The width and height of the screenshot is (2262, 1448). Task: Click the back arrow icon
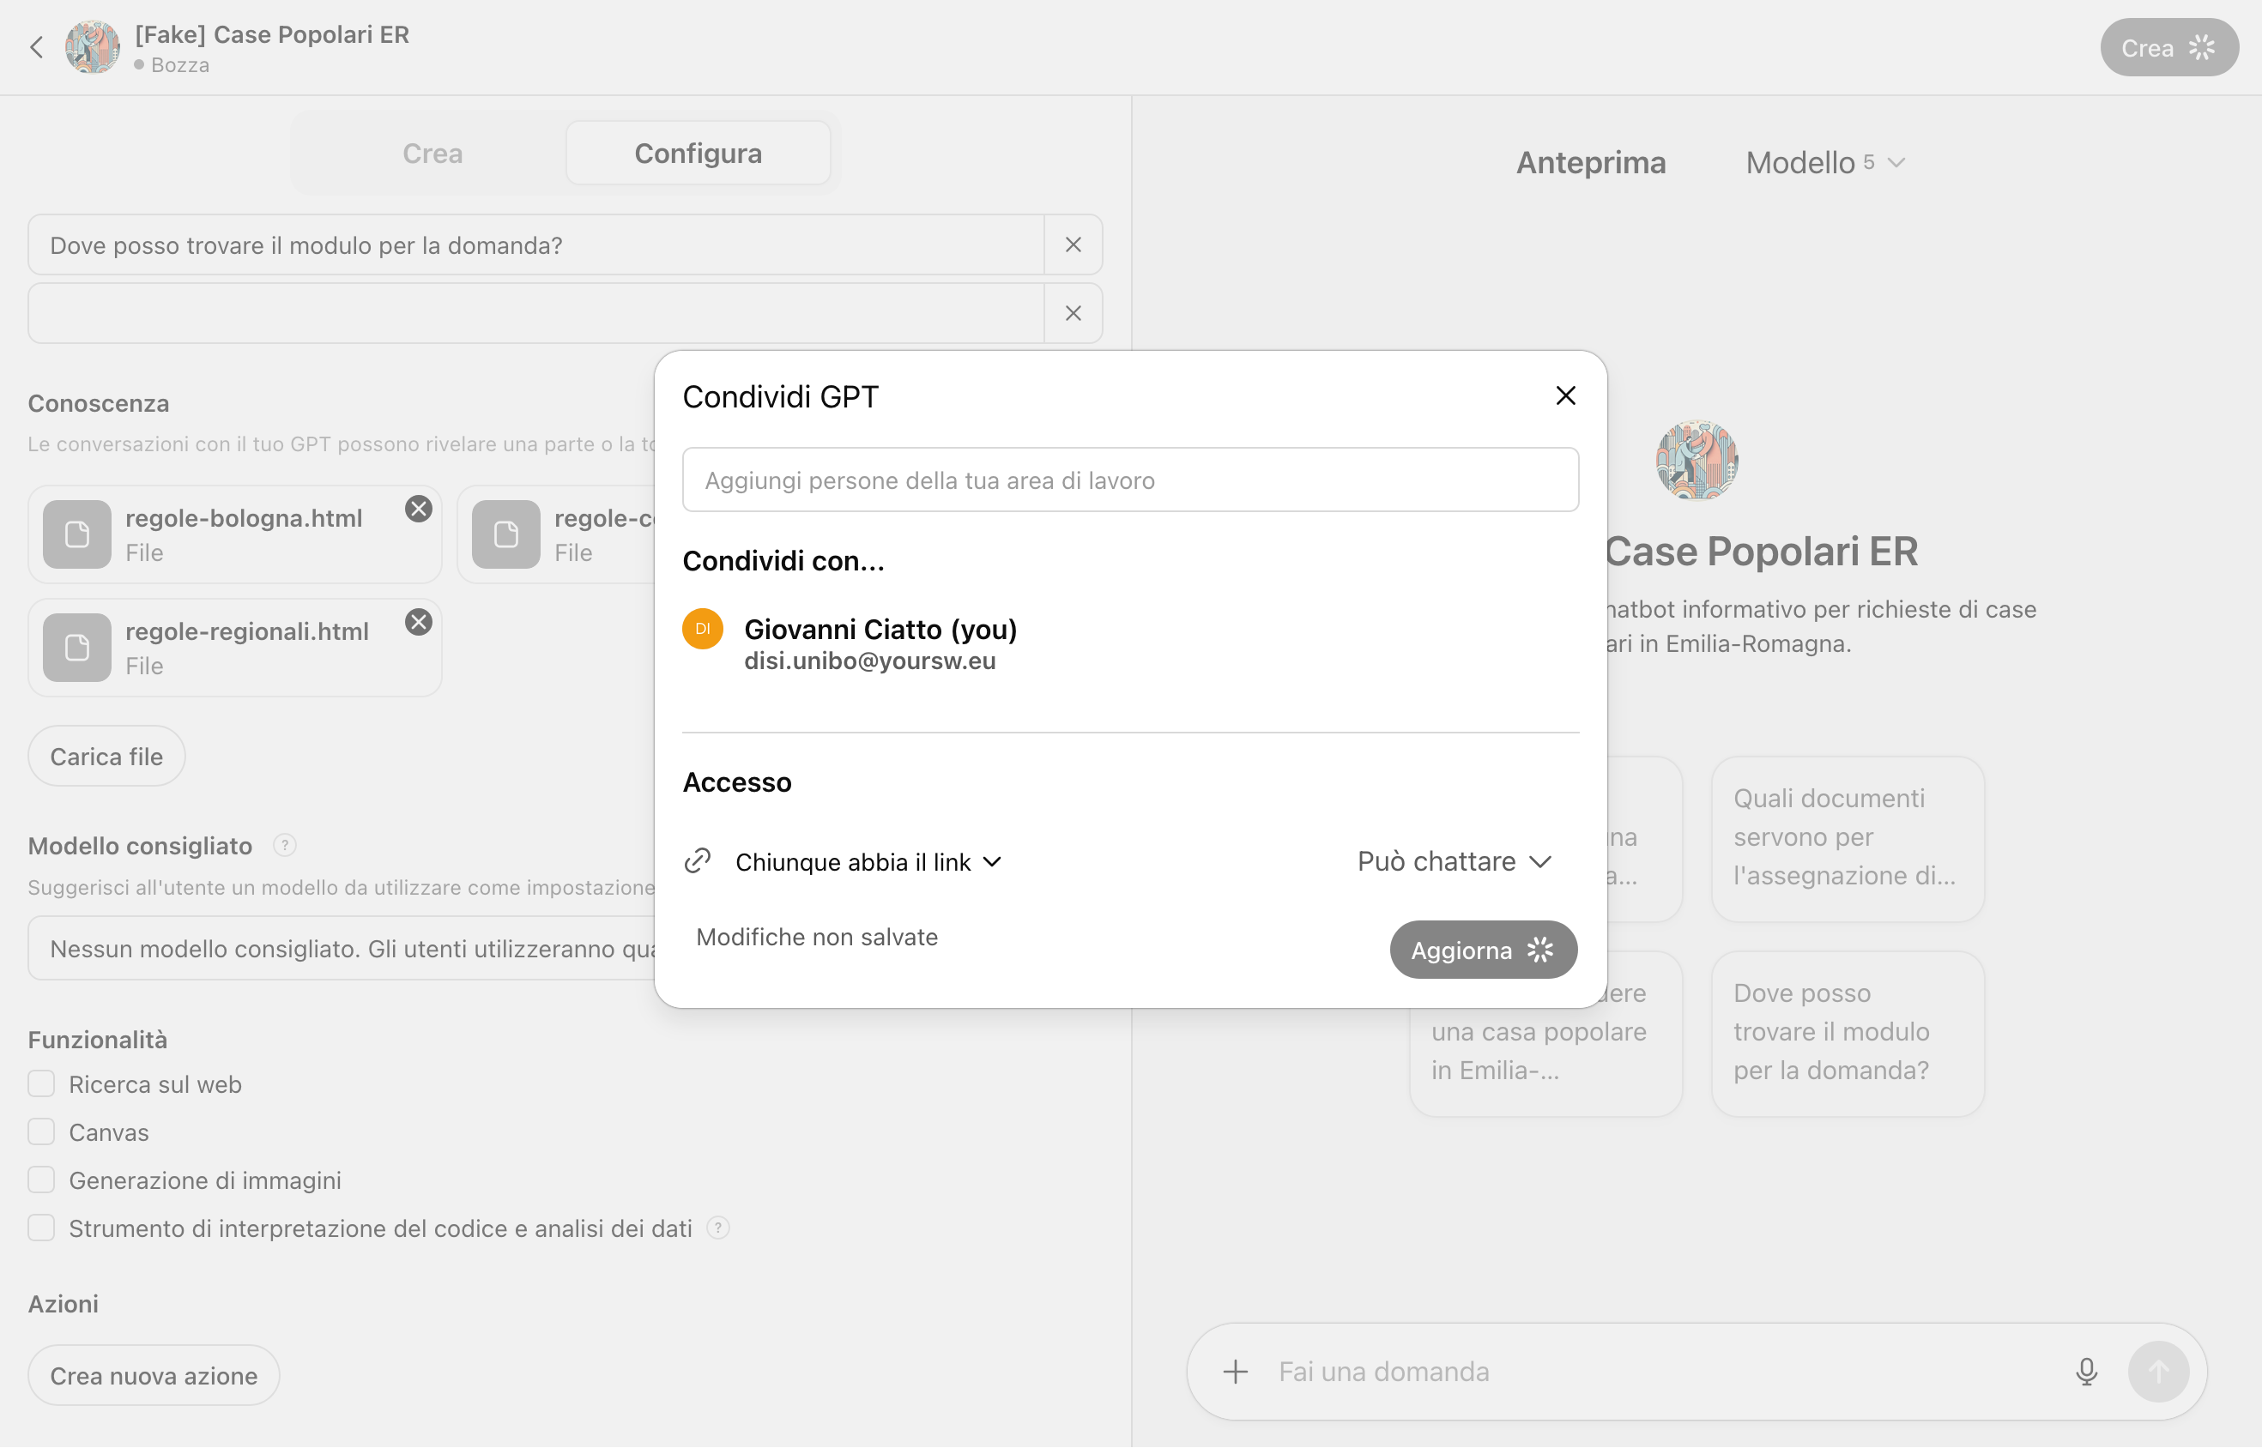pos(37,47)
